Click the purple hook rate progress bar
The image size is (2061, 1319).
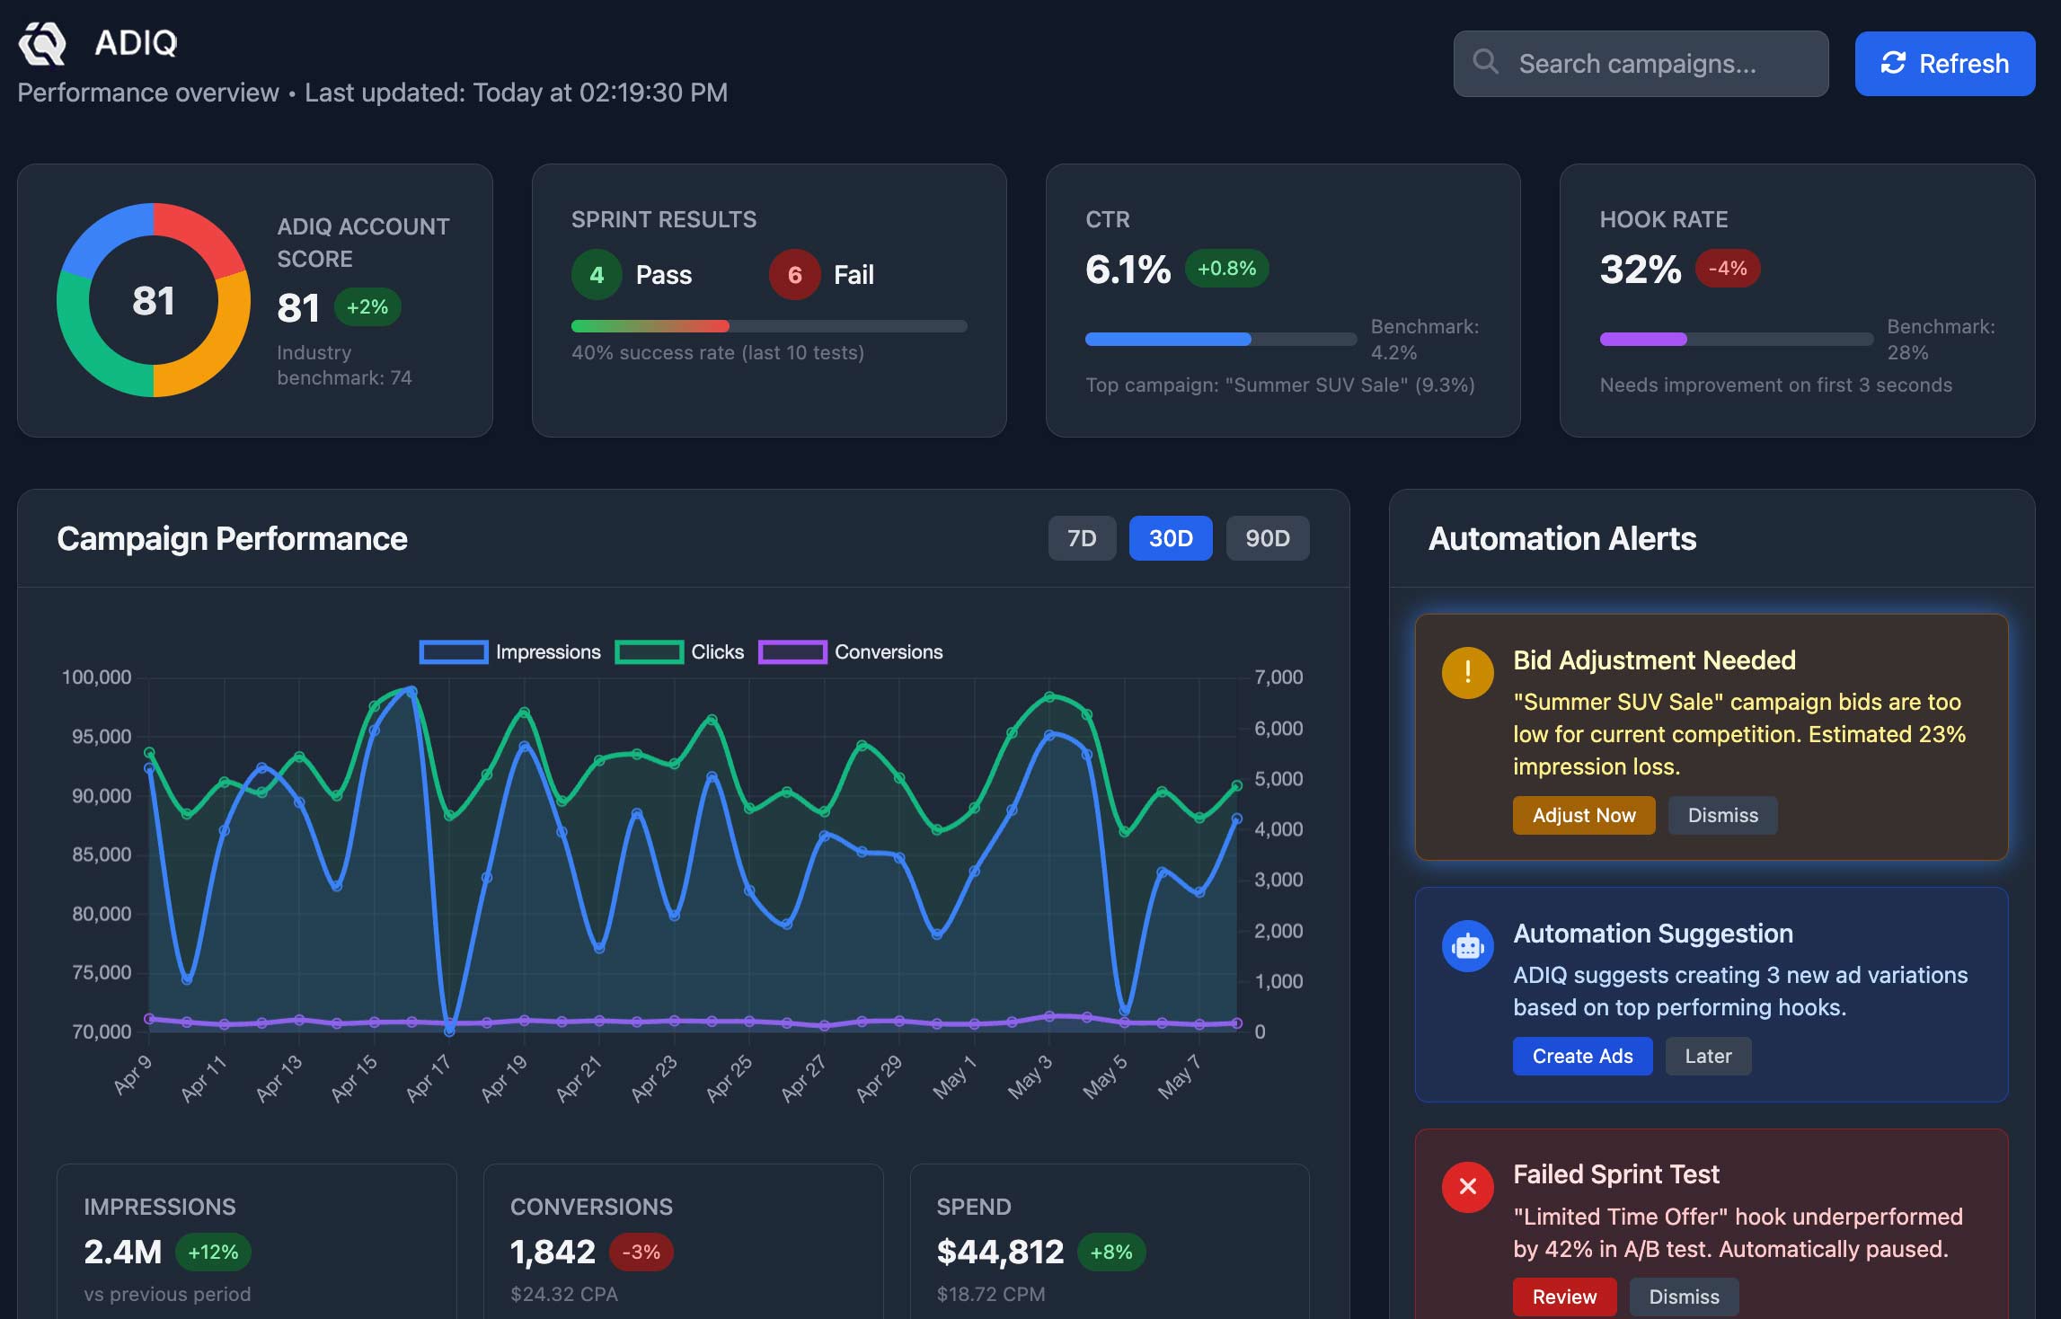[1736, 339]
